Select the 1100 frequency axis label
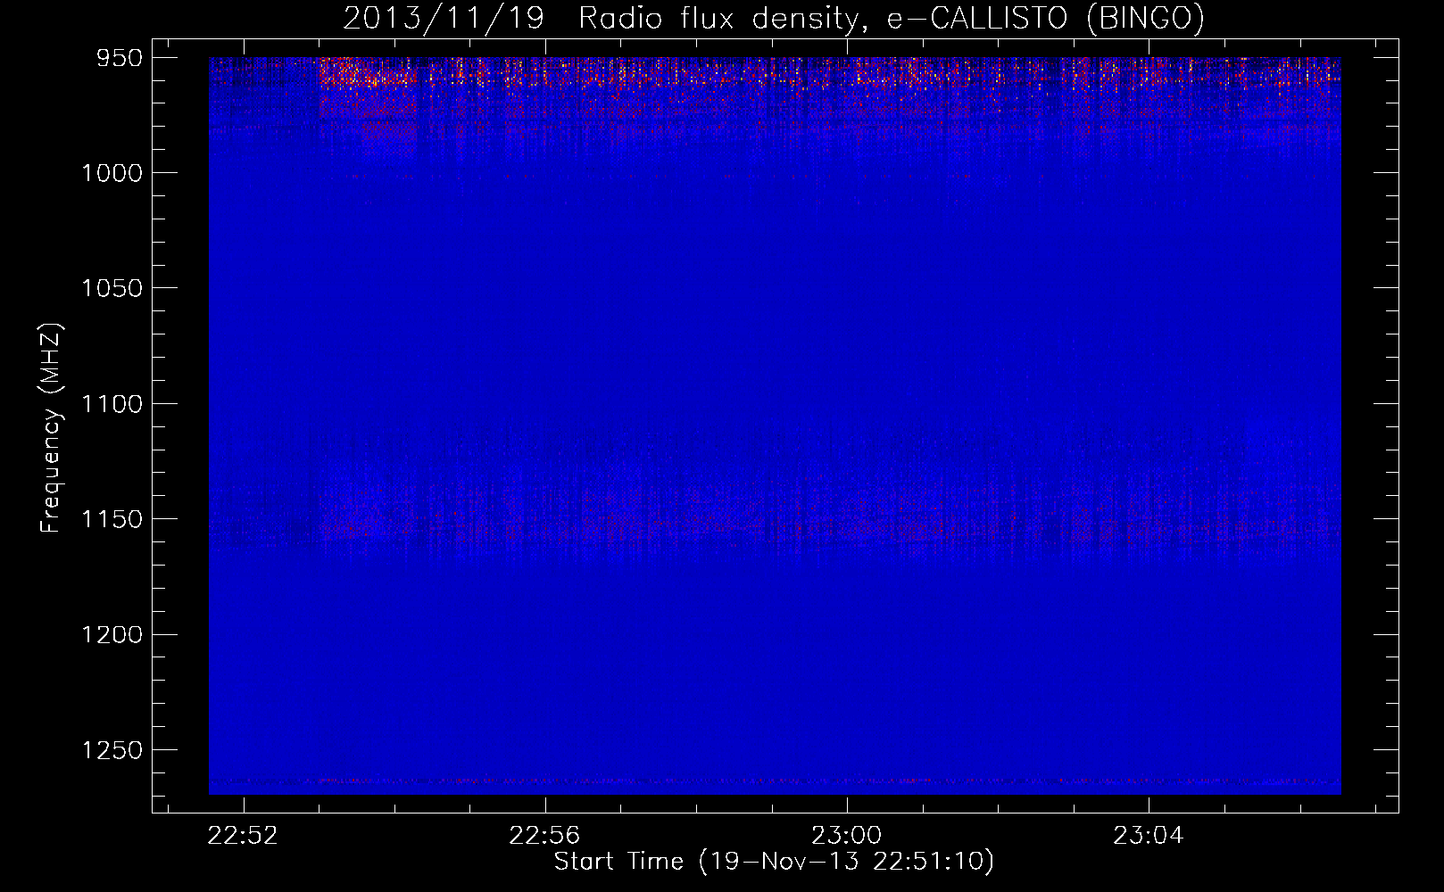Image resolution: width=1444 pixels, height=892 pixels. coord(112,404)
